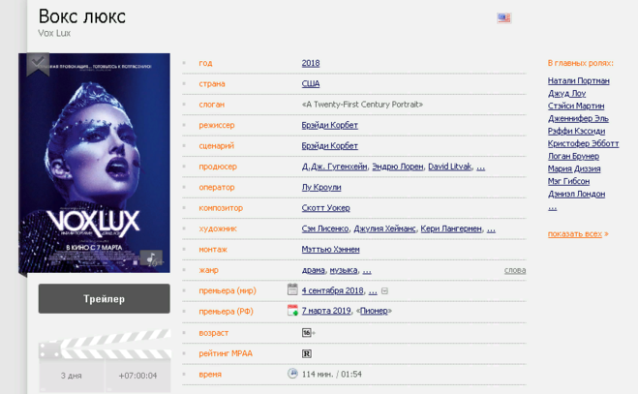The width and height of the screenshot is (638, 394).
Task: Open actor Кристофер Эбботт link
Action: click(583, 143)
